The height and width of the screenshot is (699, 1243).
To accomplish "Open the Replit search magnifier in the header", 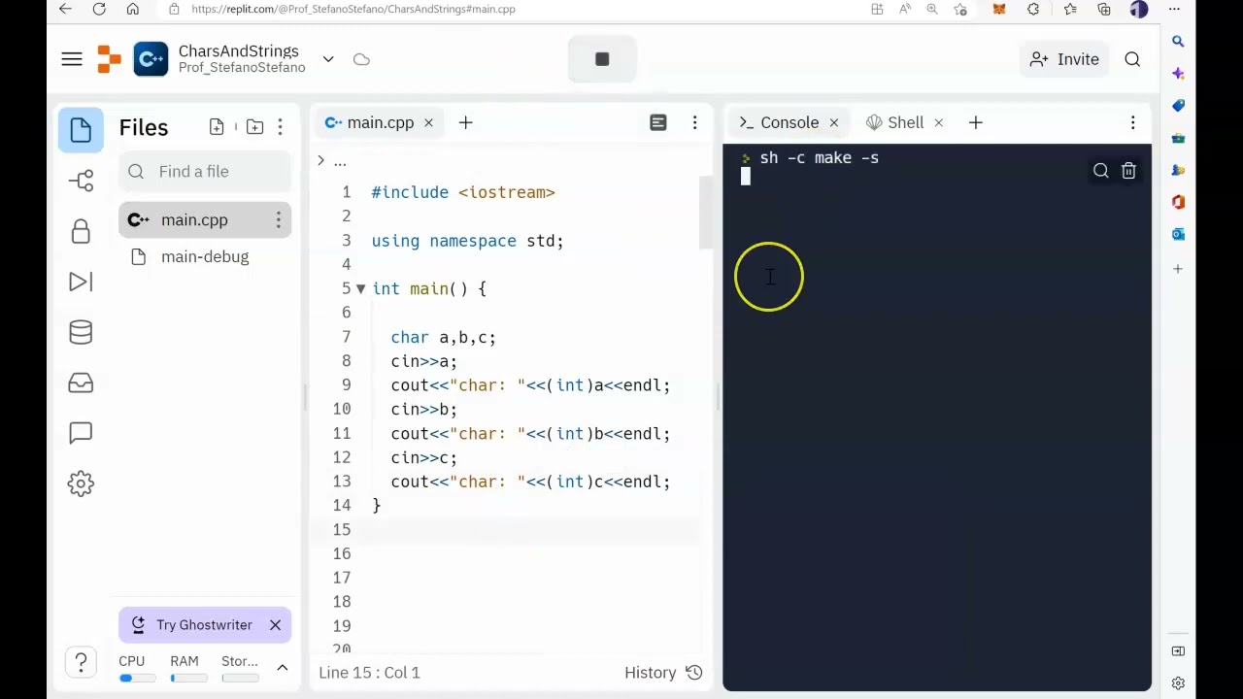I will [x=1132, y=59].
